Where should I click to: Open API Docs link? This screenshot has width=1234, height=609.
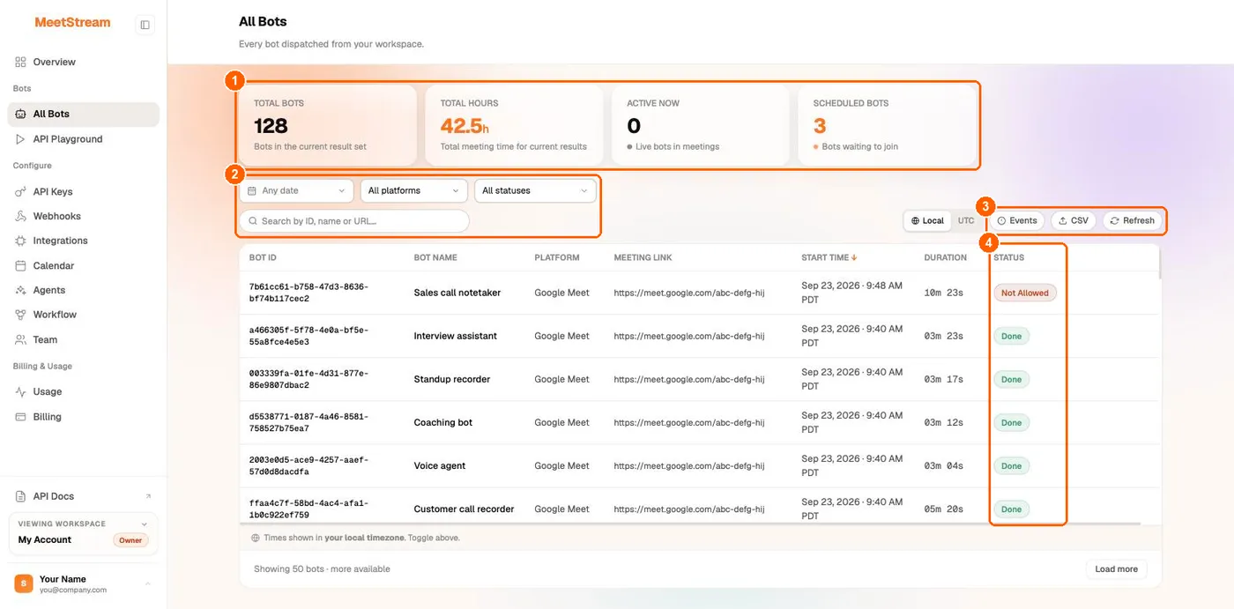click(83, 496)
